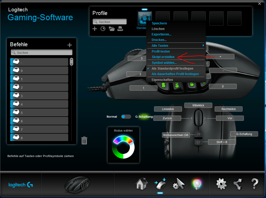
Task: Select the Rechtsklick button assignment
Action: (228, 109)
